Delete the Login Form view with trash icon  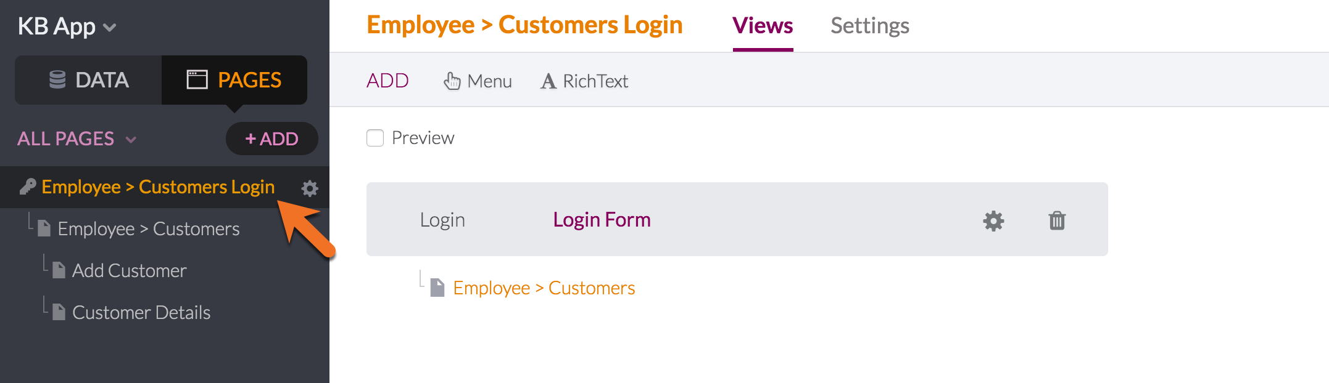point(1057,220)
